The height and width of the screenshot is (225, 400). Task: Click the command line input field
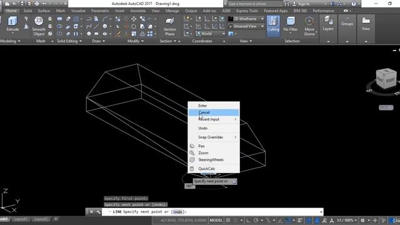(x=212, y=212)
